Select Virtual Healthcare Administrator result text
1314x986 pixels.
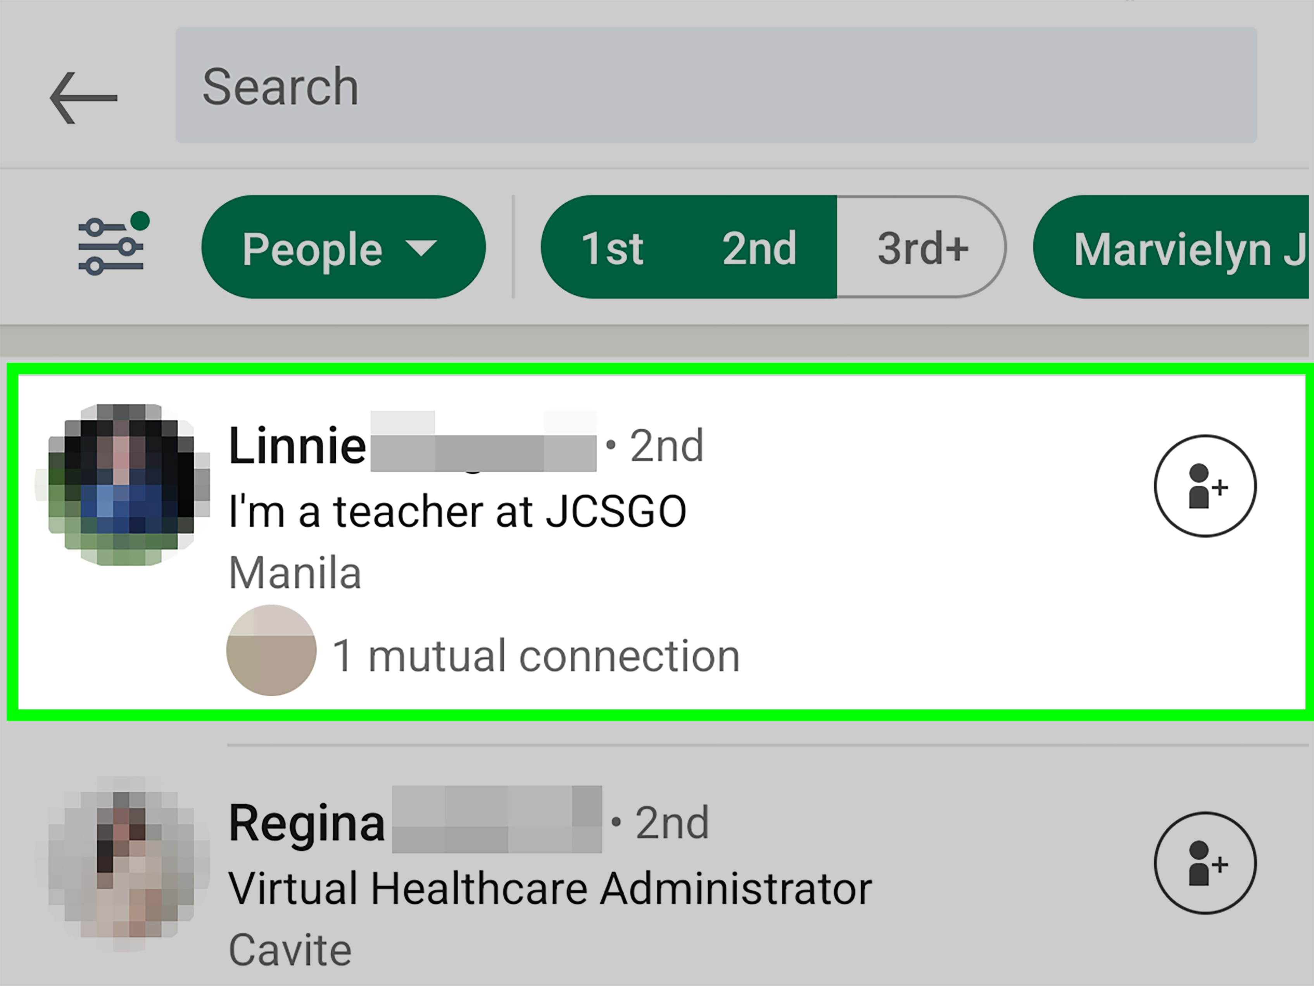(x=551, y=889)
